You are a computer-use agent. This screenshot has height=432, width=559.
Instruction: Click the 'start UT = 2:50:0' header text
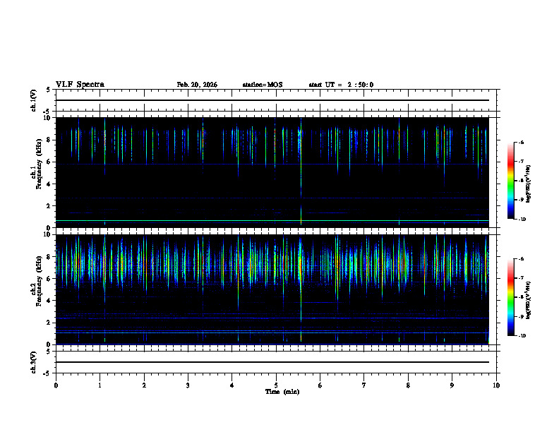click(x=341, y=85)
